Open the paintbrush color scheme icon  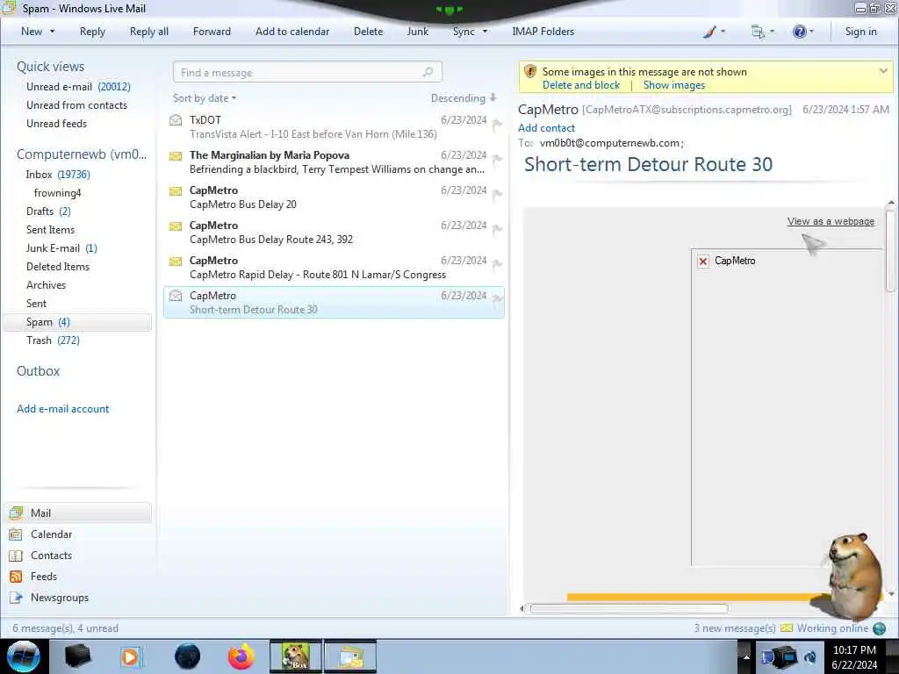tap(709, 32)
